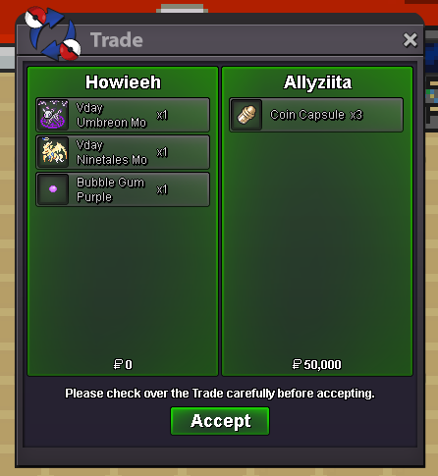Click Howieeh's player name header
Image resolution: width=438 pixels, height=476 pixels.
point(123,82)
